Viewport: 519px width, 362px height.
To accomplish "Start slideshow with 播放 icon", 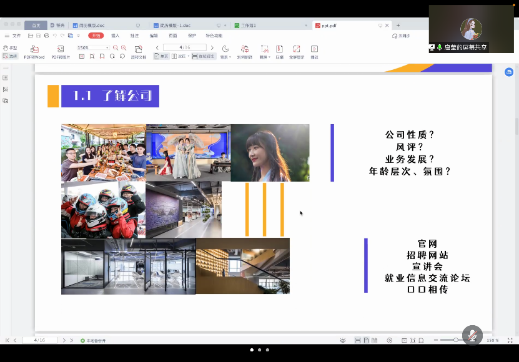I will (314, 49).
